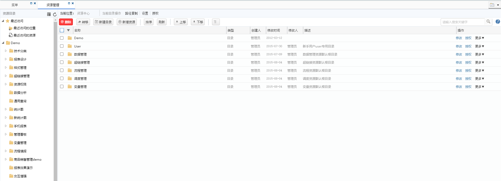Refresh the resource directory tree
This screenshot has width=501, height=181.
(55, 14)
